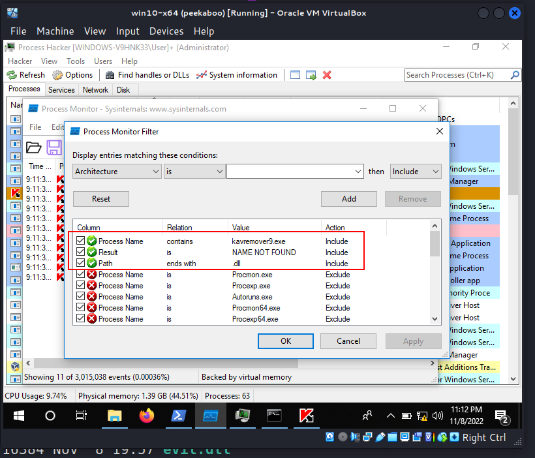Viewport: 535px width, 458px height.
Task: Uncheck the kavremover9.exe filter row
Action: pos(80,241)
